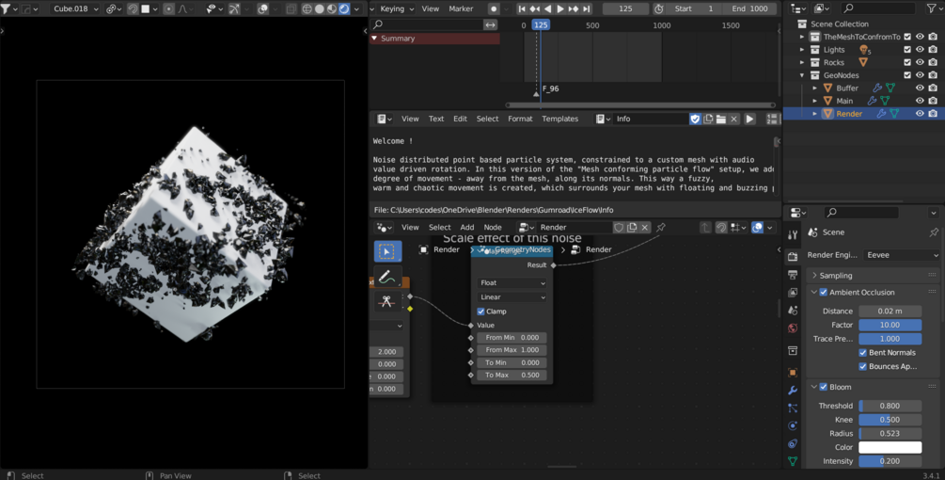Toggle exclude checkbox for Rocks collection
This screenshot has width=945, height=480.
click(907, 62)
